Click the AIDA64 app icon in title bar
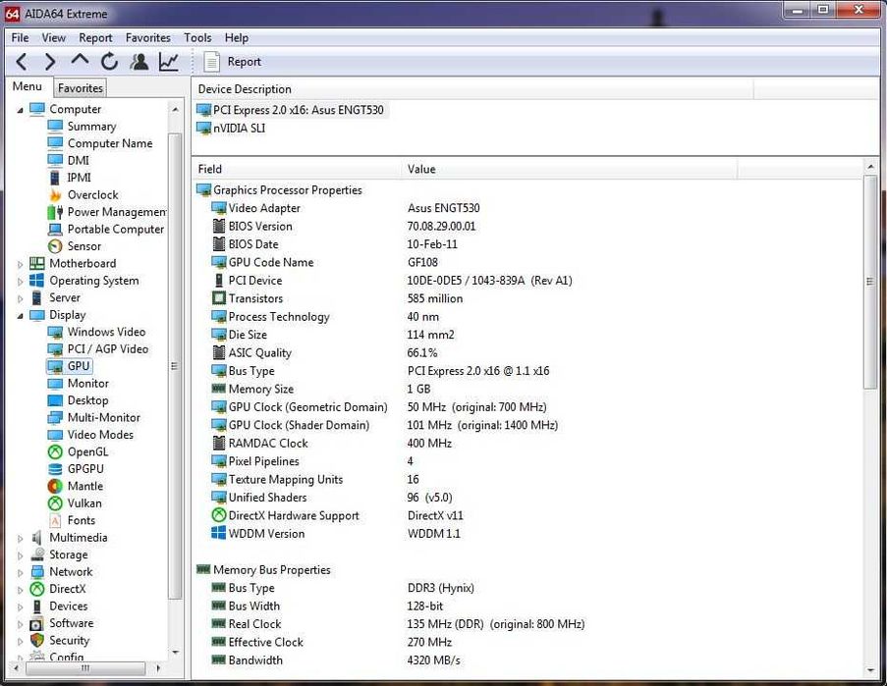This screenshot has height=686, width=887. click(x=13, y=14)
